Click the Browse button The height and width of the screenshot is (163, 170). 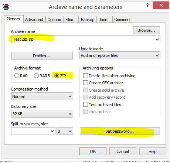click(146, 30)
